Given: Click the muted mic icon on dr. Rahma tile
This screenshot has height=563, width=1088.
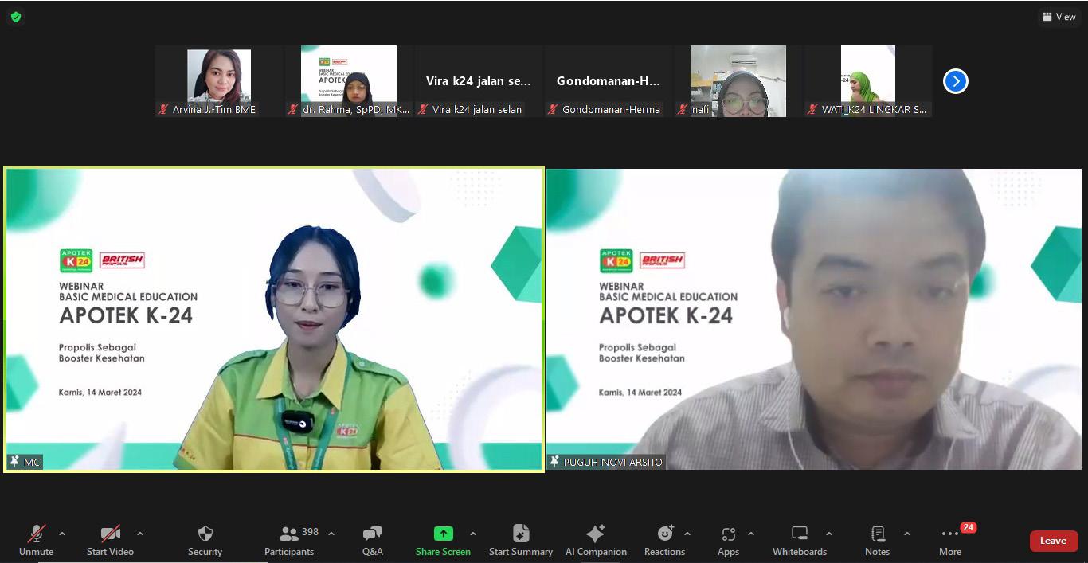Looking at the screenshot, I should click(293, 109).
